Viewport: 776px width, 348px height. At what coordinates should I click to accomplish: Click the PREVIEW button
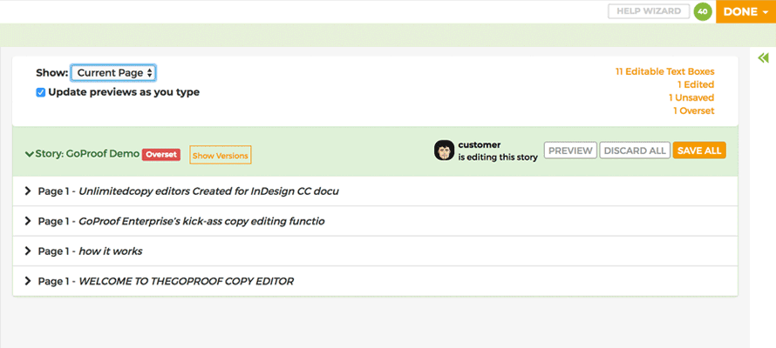point(570,151)
